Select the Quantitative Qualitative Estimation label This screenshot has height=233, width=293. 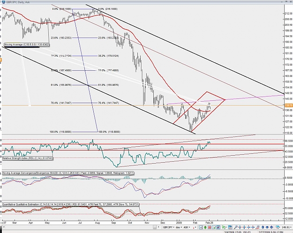[x=70, y=204]
